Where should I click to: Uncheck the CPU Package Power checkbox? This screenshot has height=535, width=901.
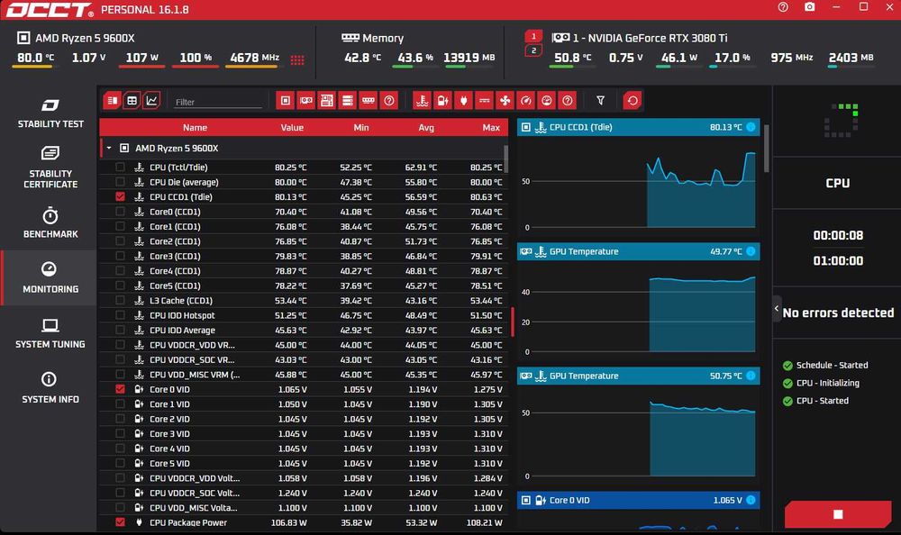coord(120,522)
